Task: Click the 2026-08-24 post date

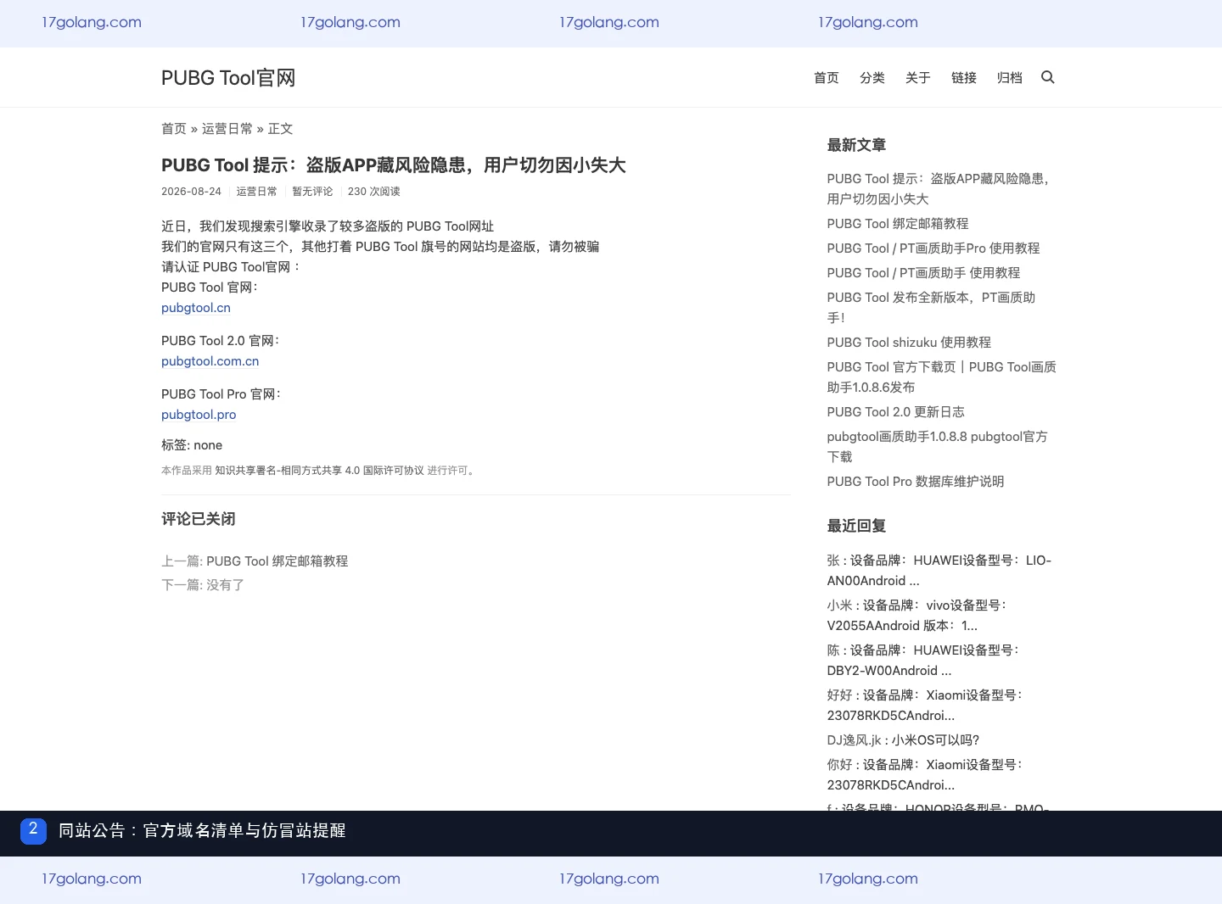Action: pyautogui.click(x=191, y=192)
